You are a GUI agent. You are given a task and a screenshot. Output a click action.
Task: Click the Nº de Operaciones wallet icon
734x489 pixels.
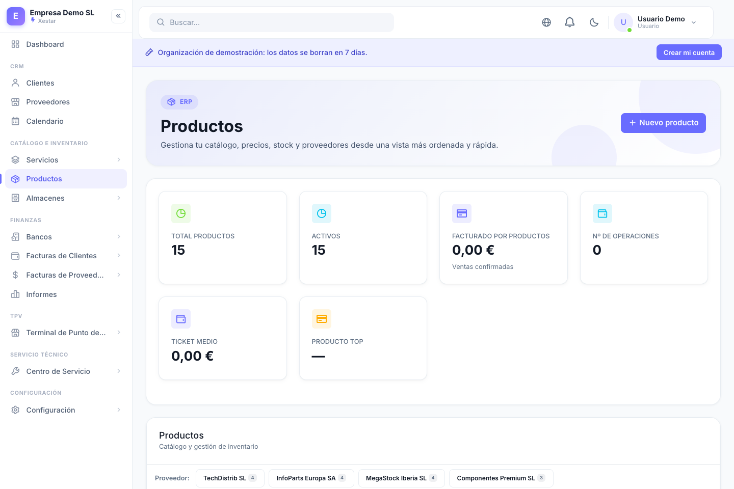602,213
